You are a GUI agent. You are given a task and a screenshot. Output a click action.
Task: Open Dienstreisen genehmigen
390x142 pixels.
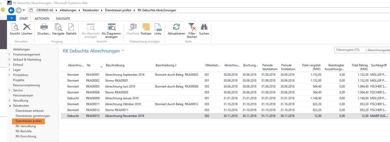[33, 116]
